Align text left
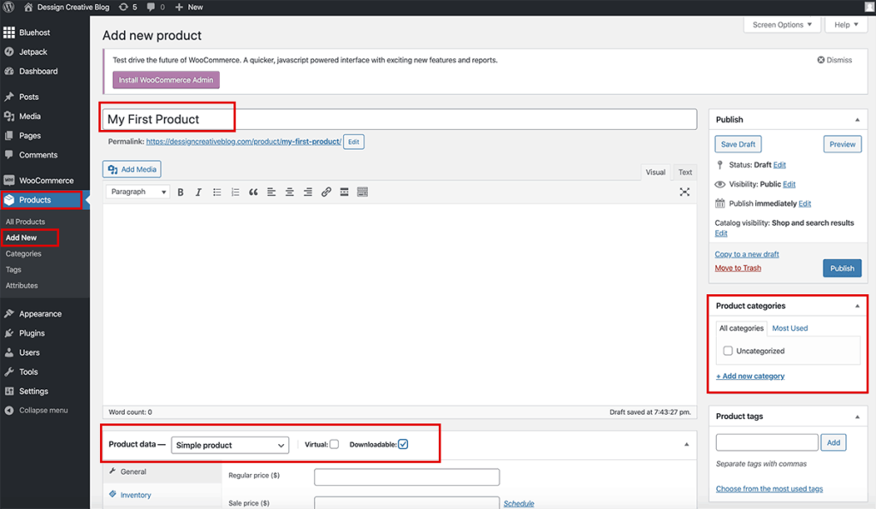This screenshot has width=876, height=509. 271,192
